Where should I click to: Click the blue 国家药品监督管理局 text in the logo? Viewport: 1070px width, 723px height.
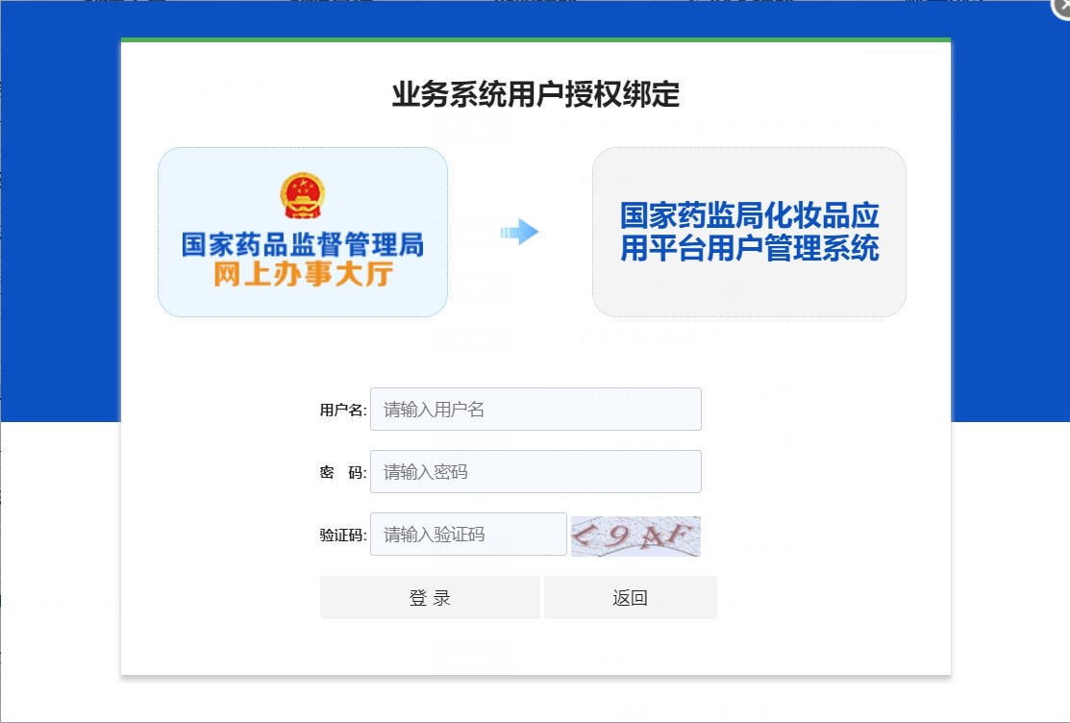301,243
